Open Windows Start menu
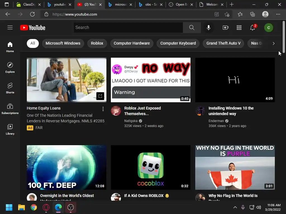Screen dimensions: 286x214 (x=9, y=207)
